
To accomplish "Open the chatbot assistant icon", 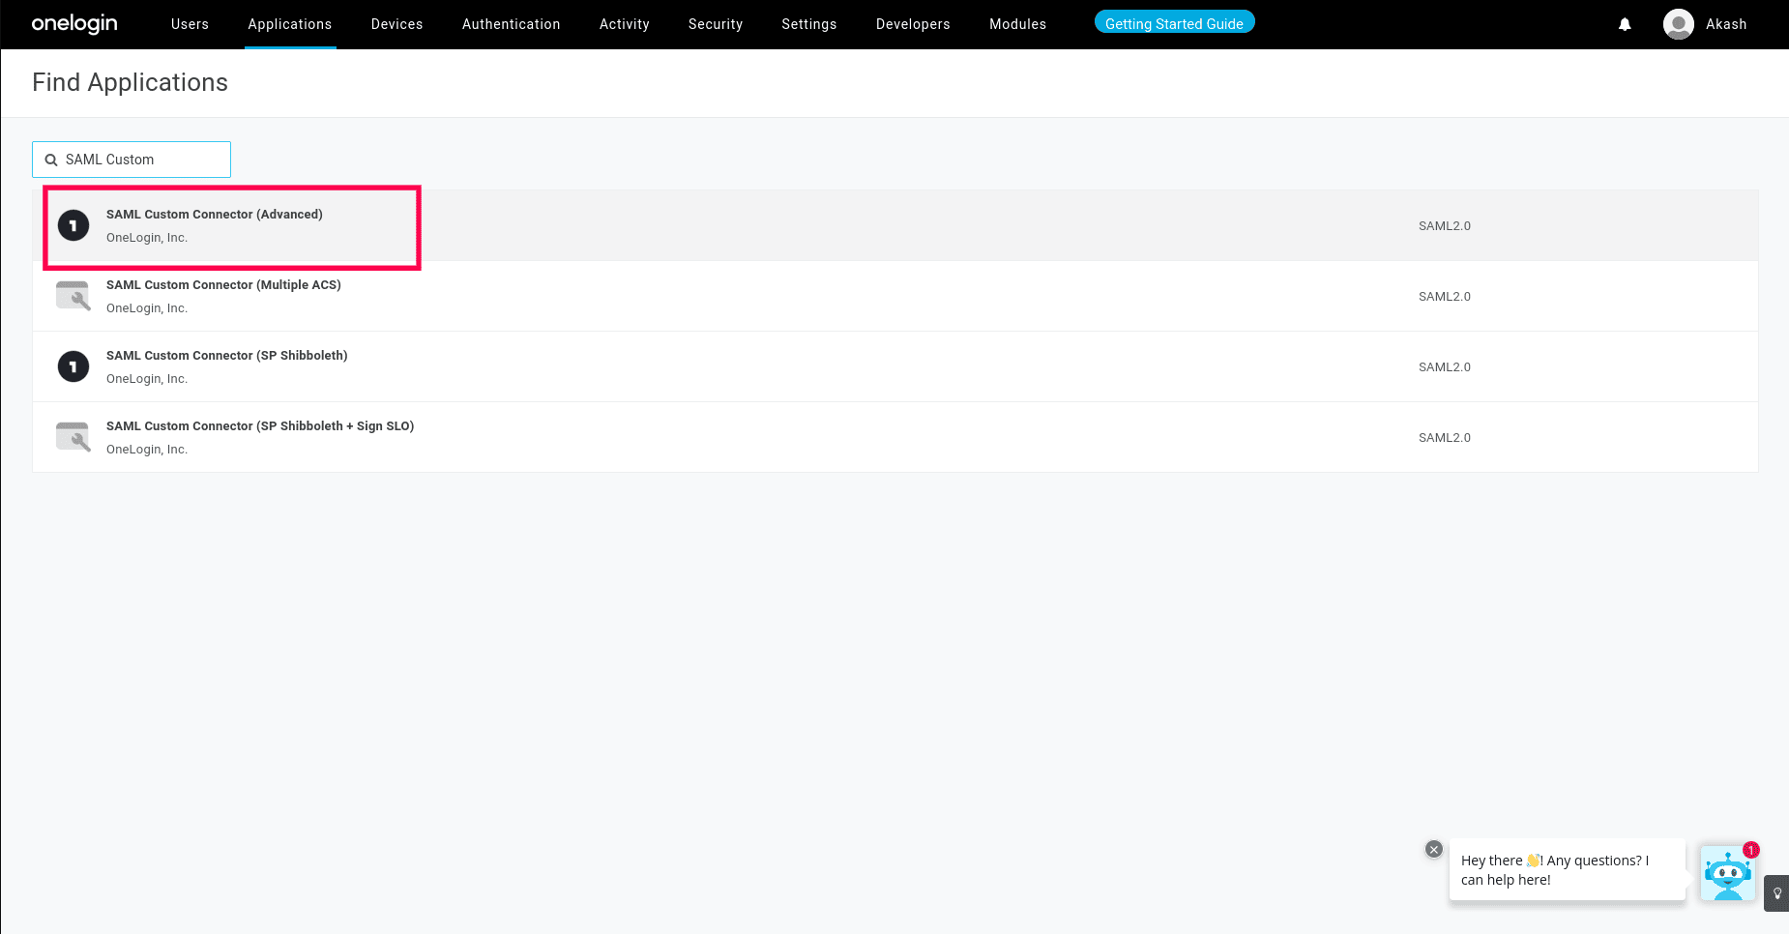I will [1728, 873].
